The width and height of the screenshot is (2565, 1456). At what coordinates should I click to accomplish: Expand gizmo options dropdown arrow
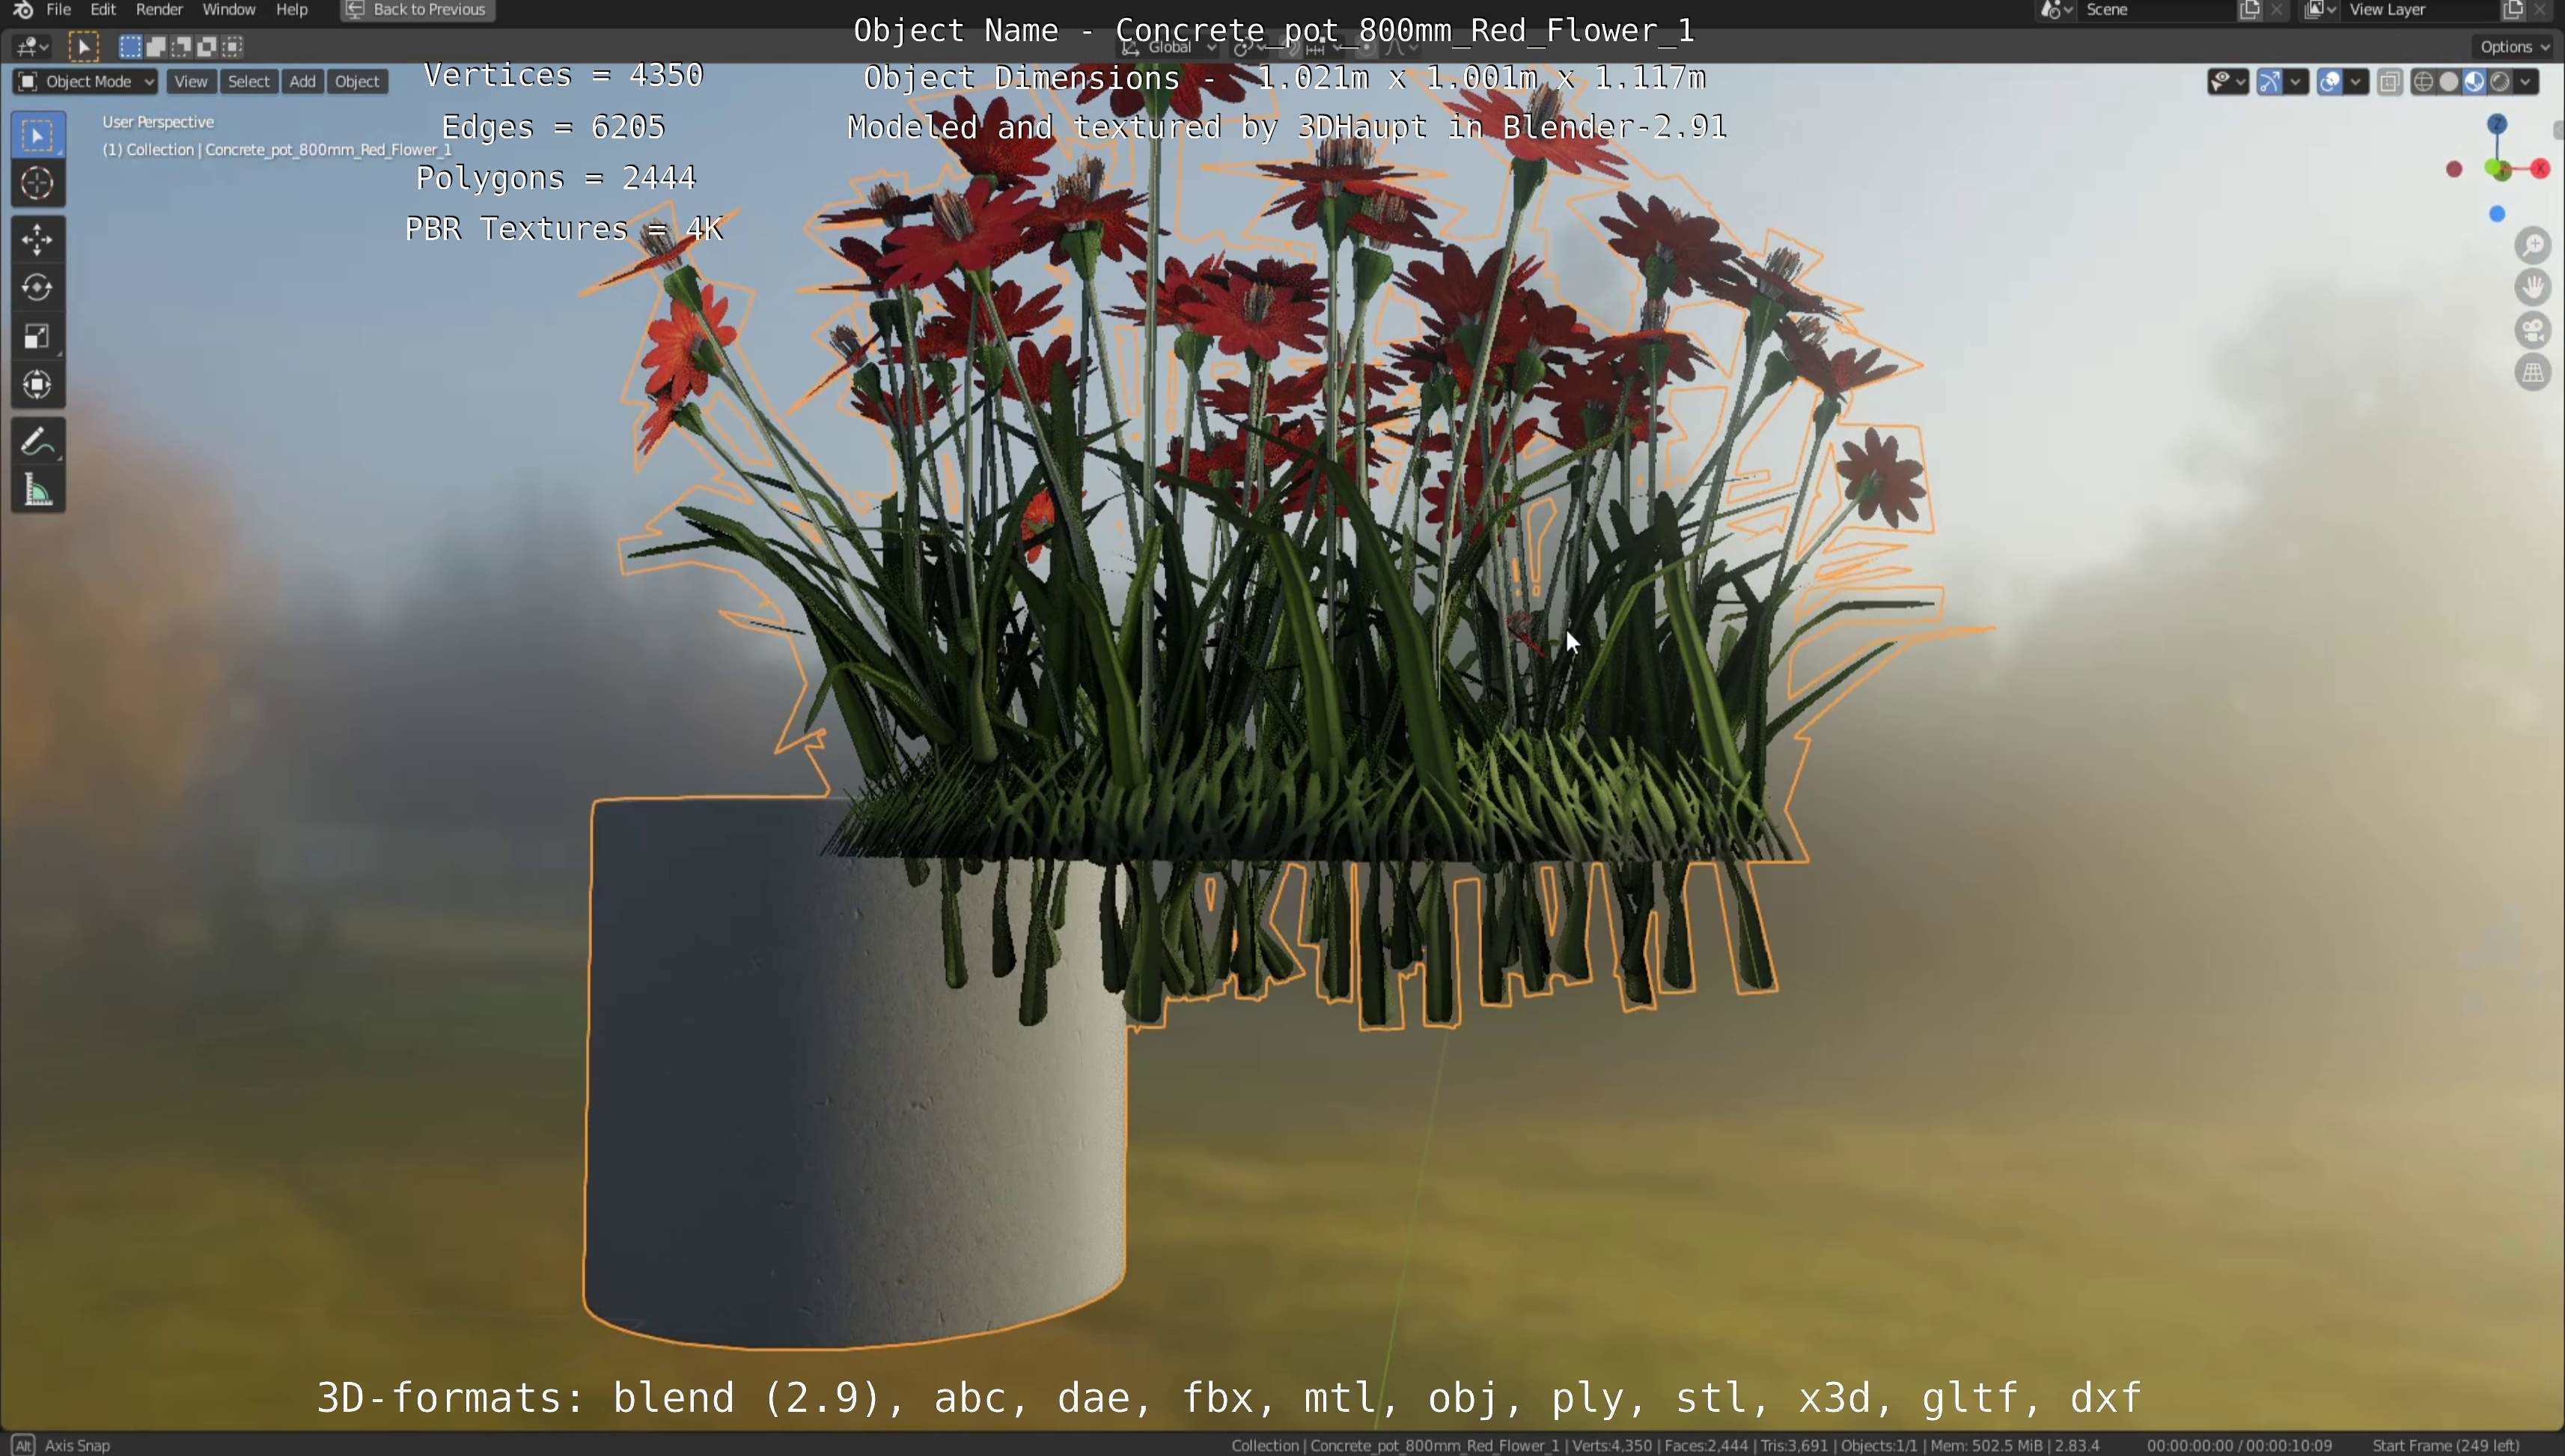(2296, 82)
